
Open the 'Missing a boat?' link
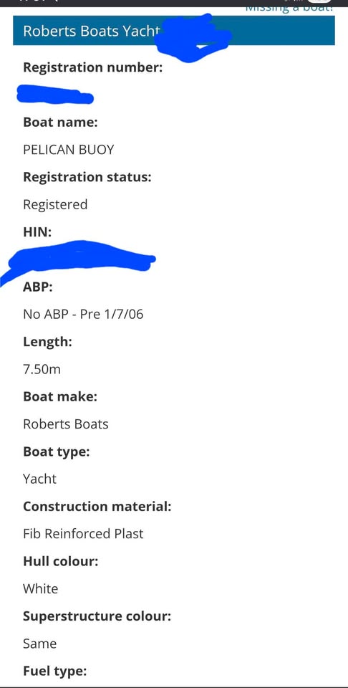pyautogui.click(x=289, y=8)
